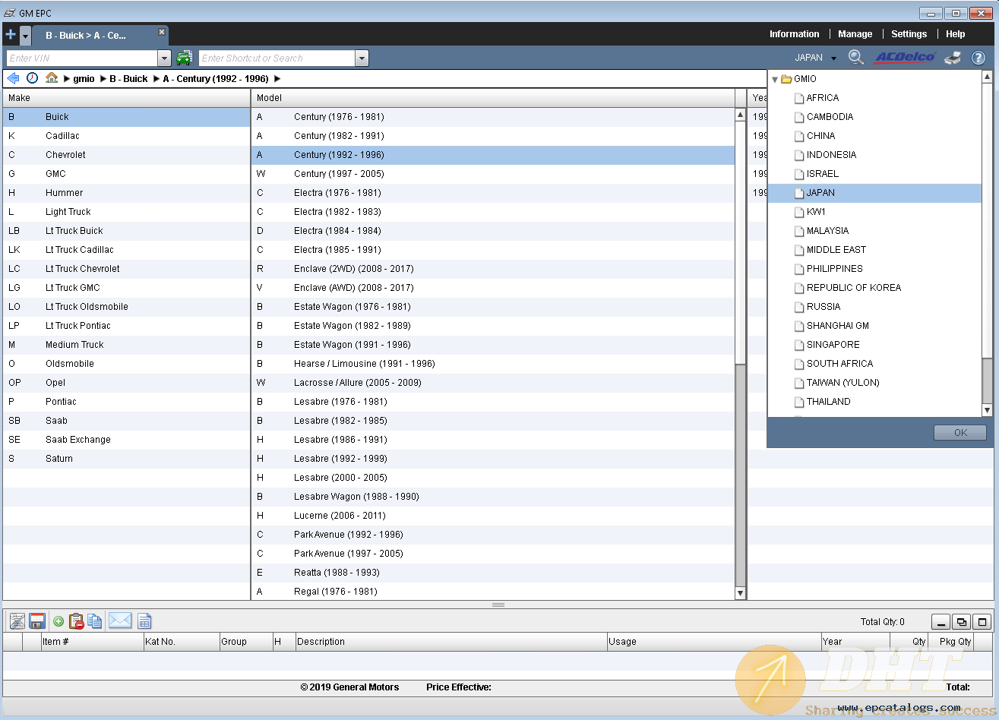Click the magnifying glass search icon
The width and height of the screenshot is (999, 720).
tap(856, 58)
